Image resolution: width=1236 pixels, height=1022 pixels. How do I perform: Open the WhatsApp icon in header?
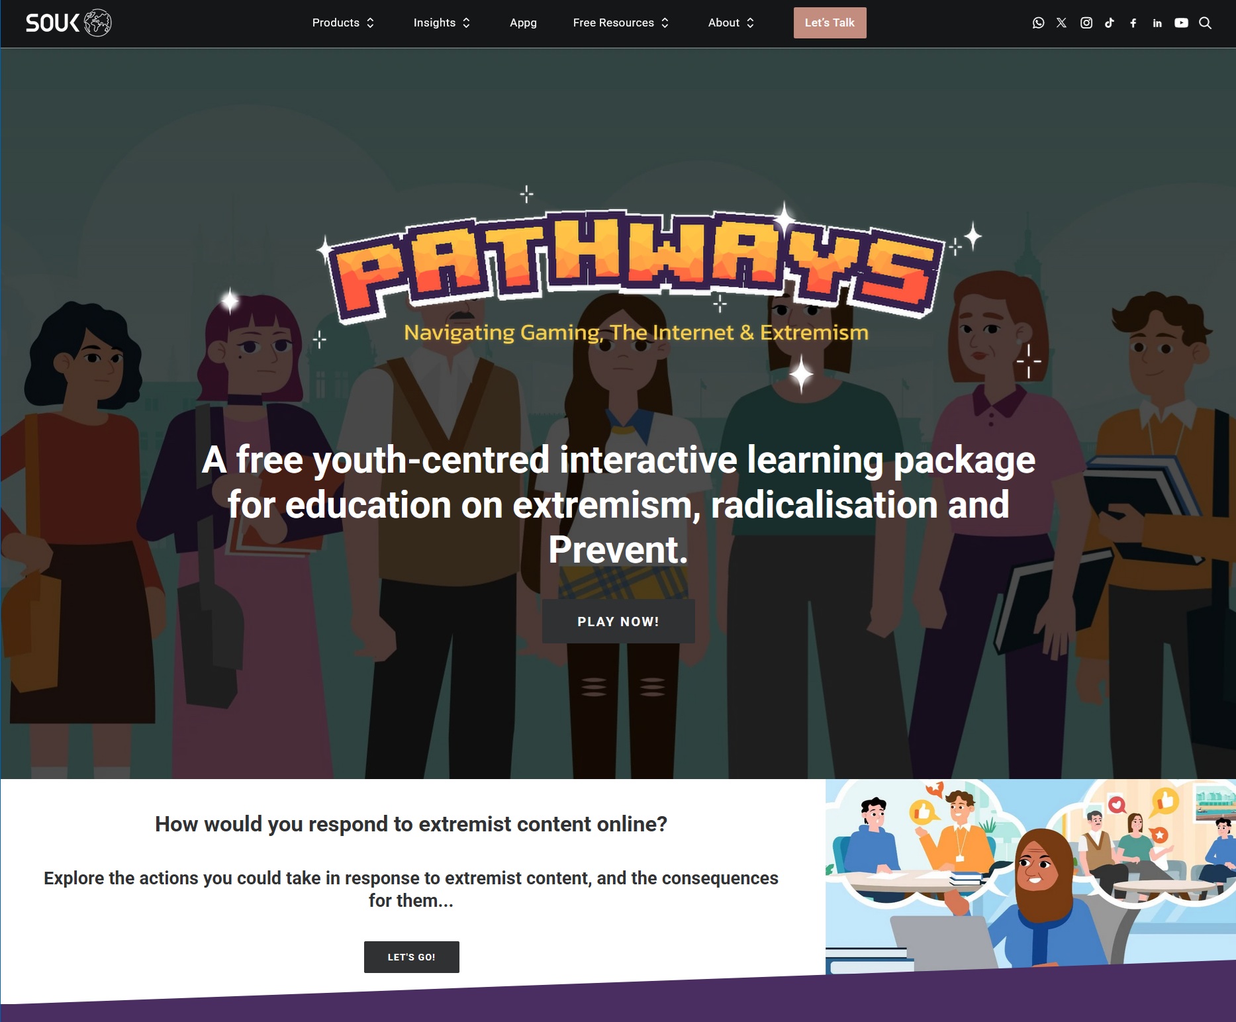(1038, 23)
